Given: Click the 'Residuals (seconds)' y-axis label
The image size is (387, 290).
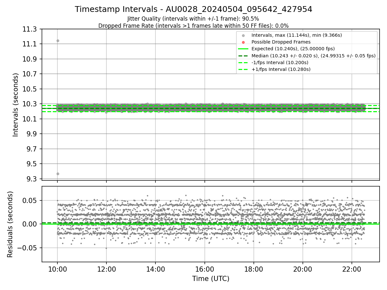Looking at the screenshot, I should tap(10, 224).
